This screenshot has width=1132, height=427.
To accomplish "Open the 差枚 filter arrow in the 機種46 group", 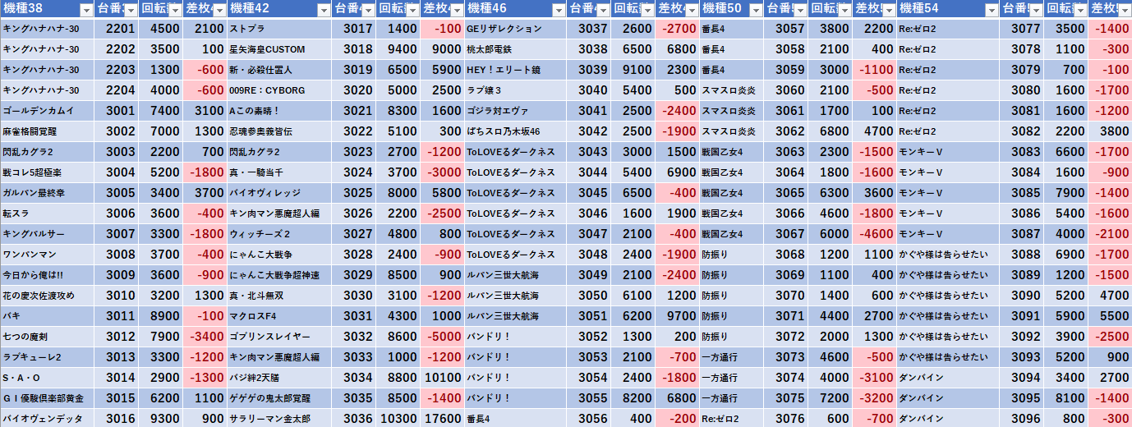I will point(693,10).
